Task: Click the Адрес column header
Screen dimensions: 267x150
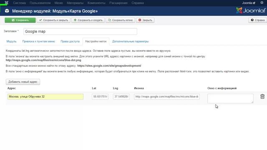Action: [x=12, y=88]
